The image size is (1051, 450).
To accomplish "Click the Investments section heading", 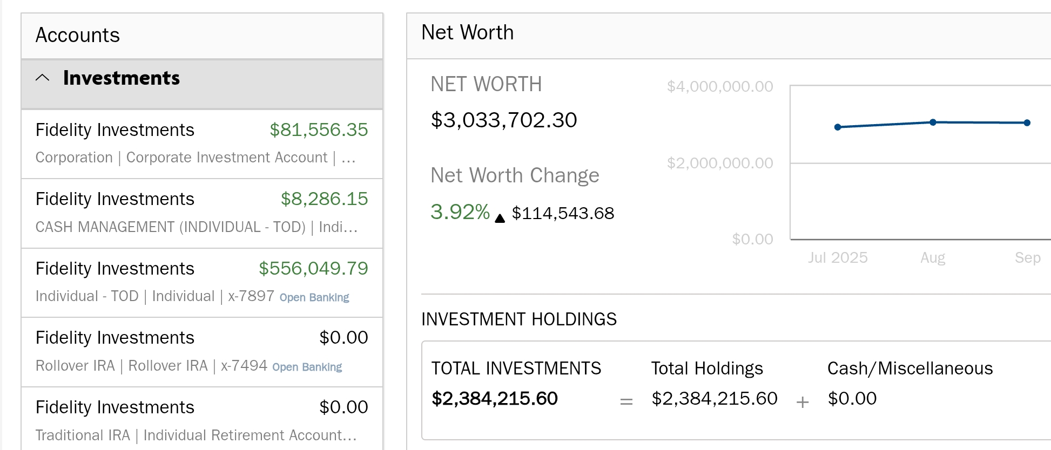I will pyautogui.click(x=121, y=78).
